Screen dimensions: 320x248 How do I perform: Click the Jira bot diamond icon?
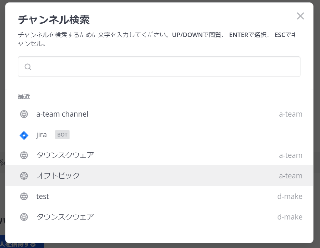point(24,135)
